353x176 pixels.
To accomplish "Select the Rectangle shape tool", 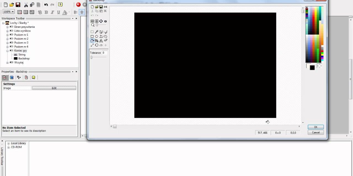I will click(92, 36).
